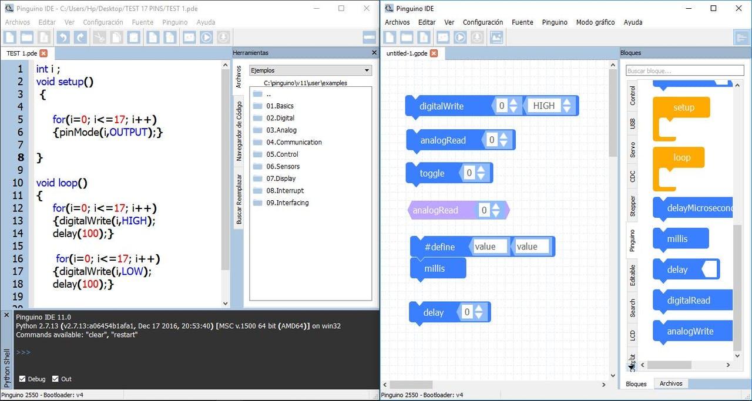
Task: Open Pinguino menu in the graphical-mode window
Action: tap(555, 22)
